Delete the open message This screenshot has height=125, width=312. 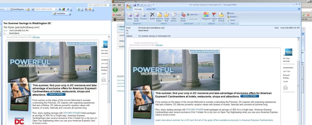point(152,16)
